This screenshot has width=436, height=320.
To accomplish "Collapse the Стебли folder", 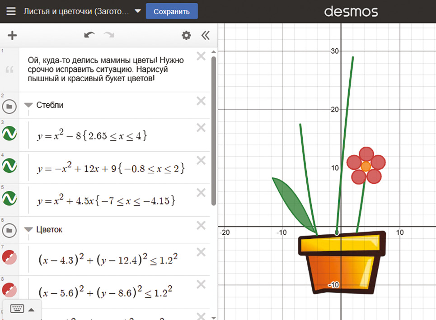I will tap(28, 105).
